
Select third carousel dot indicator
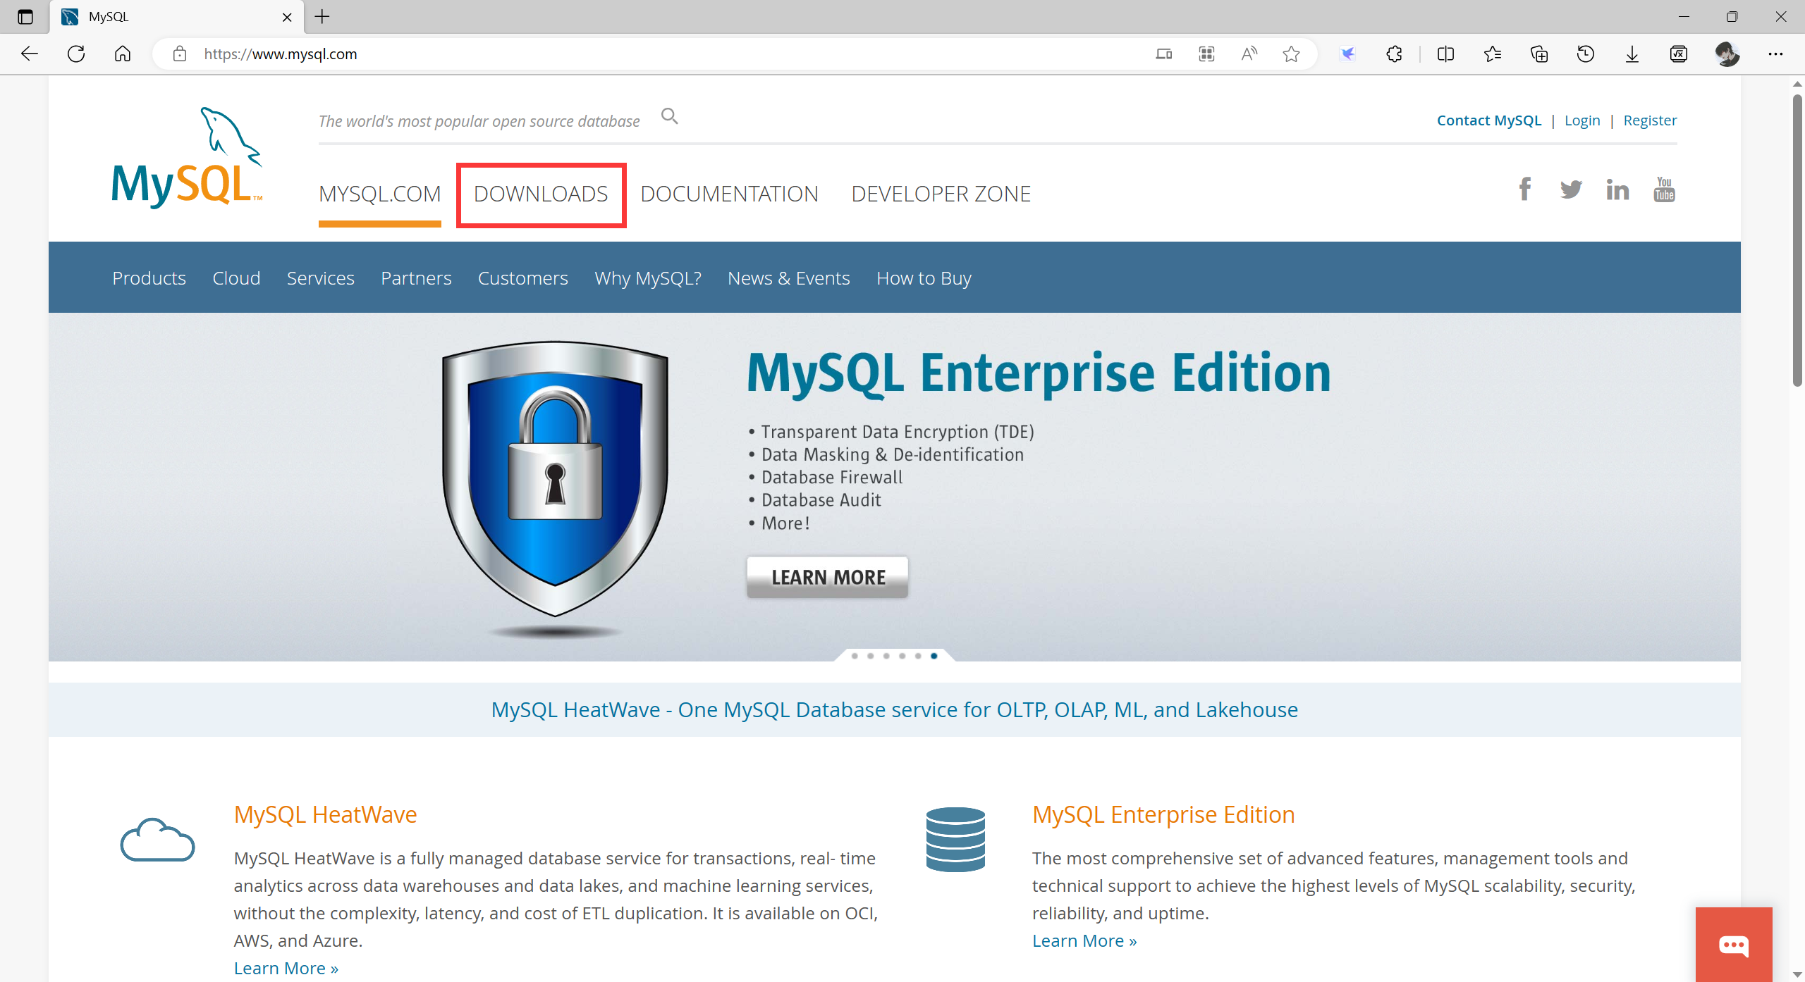point(886,656)
